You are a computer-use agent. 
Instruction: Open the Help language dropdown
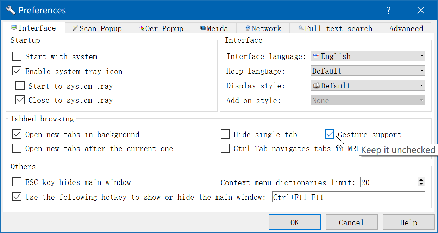point(421,71)
